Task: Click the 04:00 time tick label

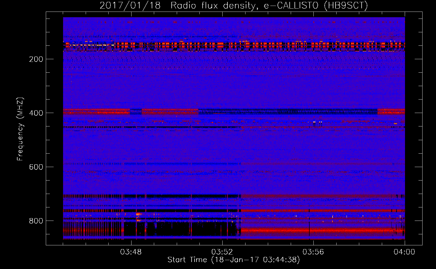Action: (x=404, y=252)
